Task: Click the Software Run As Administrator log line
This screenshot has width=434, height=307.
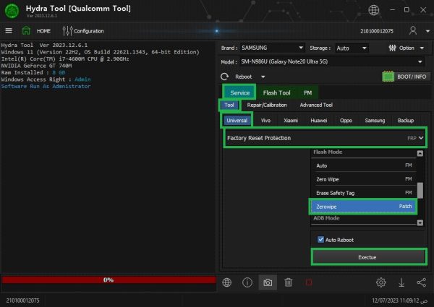Action: tap(46, 86)
